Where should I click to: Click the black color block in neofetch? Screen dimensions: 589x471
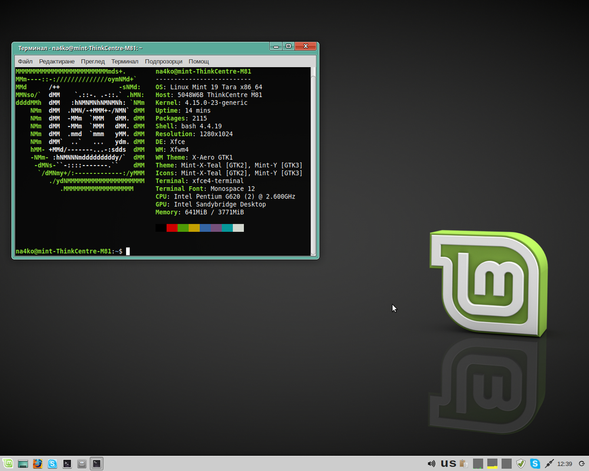(x=161, y=228)
